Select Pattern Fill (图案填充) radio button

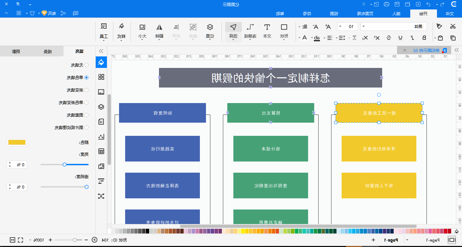pos(86,115)
